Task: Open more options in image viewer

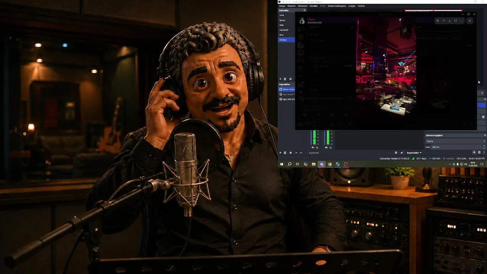Action: click(461, 21)
